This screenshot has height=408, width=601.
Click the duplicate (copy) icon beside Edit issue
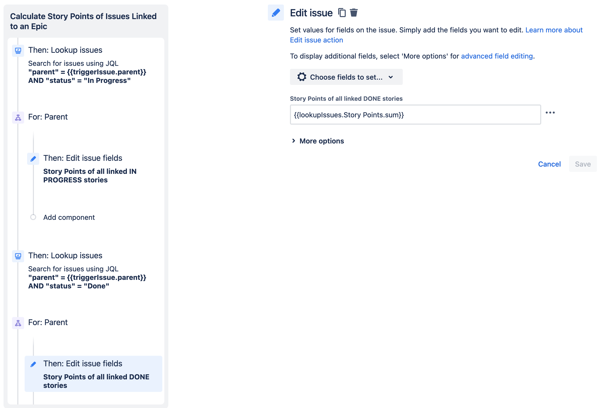coord(342,12)
